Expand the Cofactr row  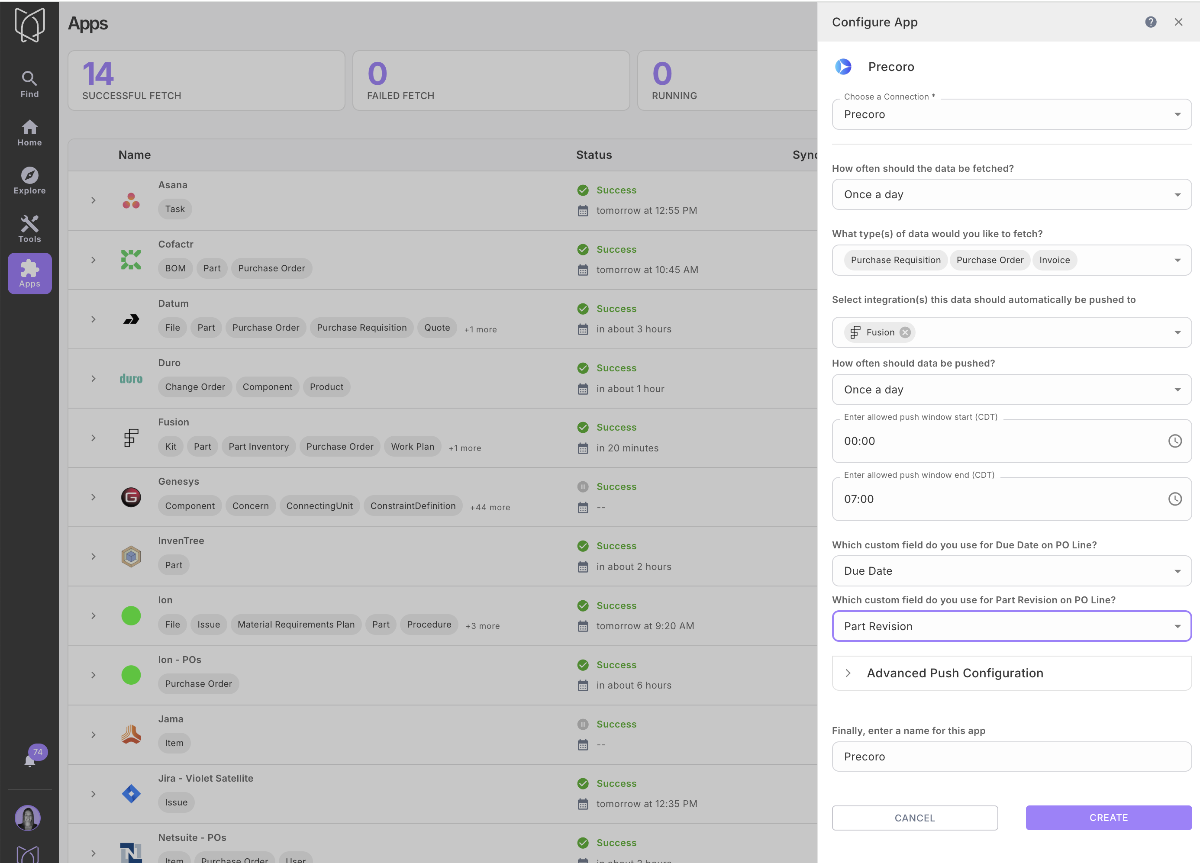pyautogui.click(x=93, y=260)
